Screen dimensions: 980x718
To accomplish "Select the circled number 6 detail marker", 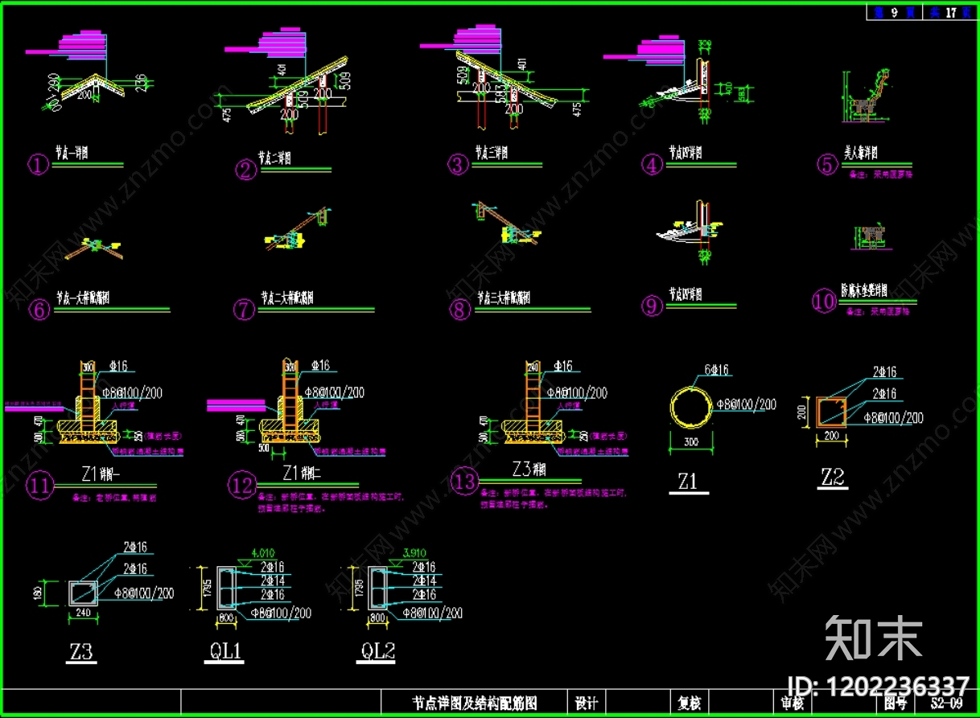I will (x=39, y=310).
